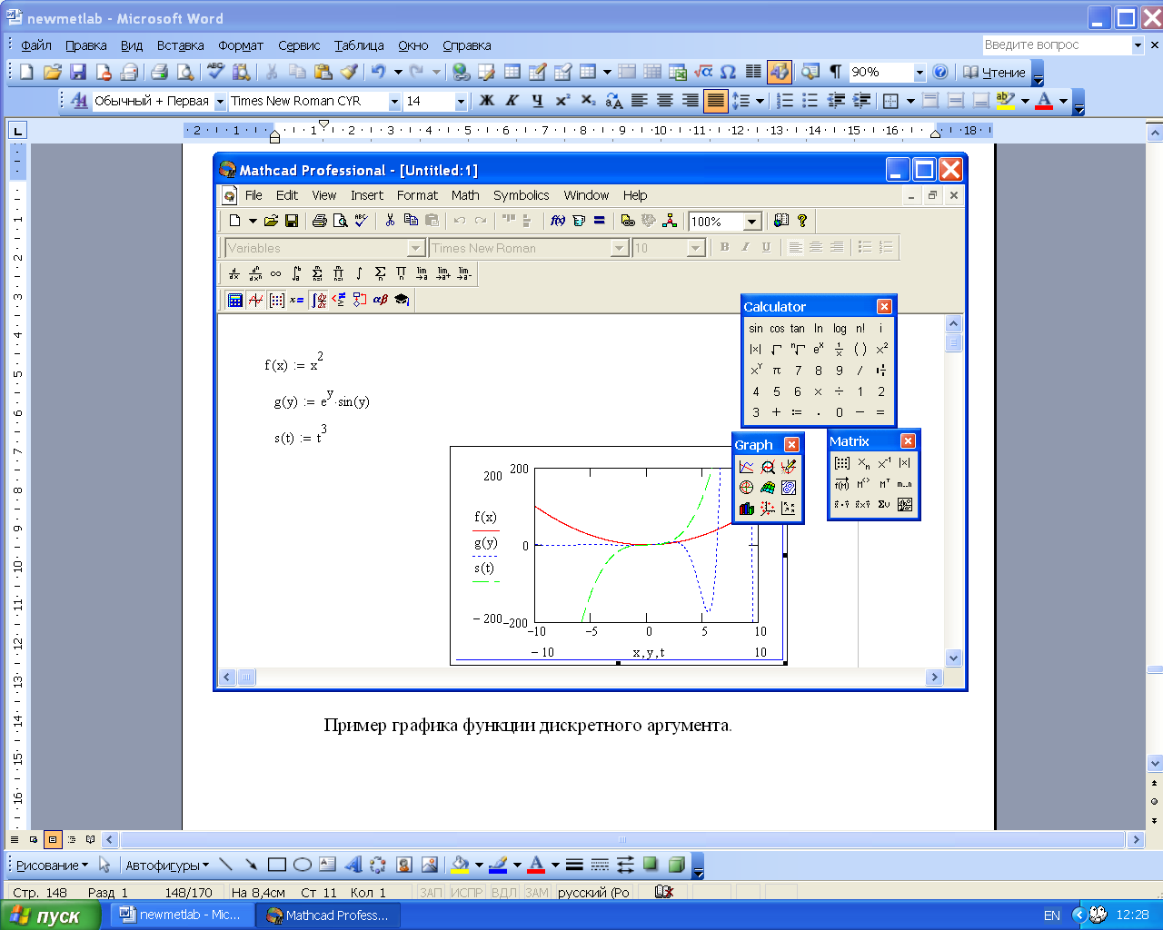This screenshot has width=1163, height=930.
Task: Toggle Underline (Ч) formatting in Word
Action: [x=538, y=101]
